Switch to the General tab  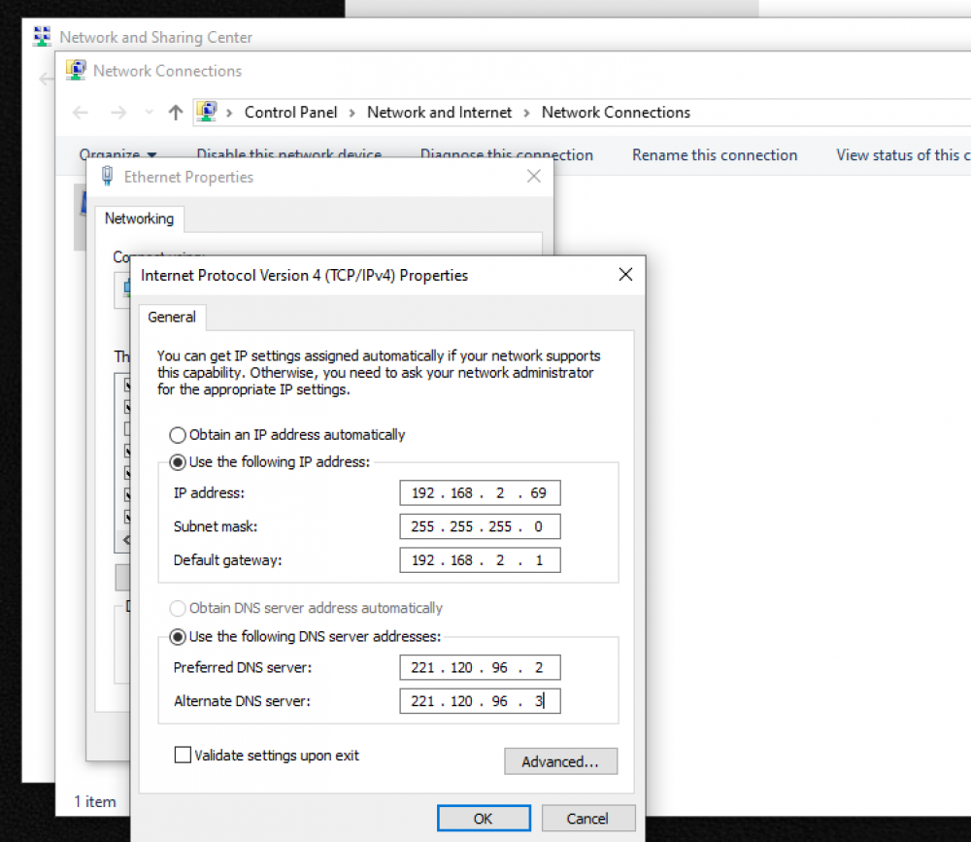(172, 317)
